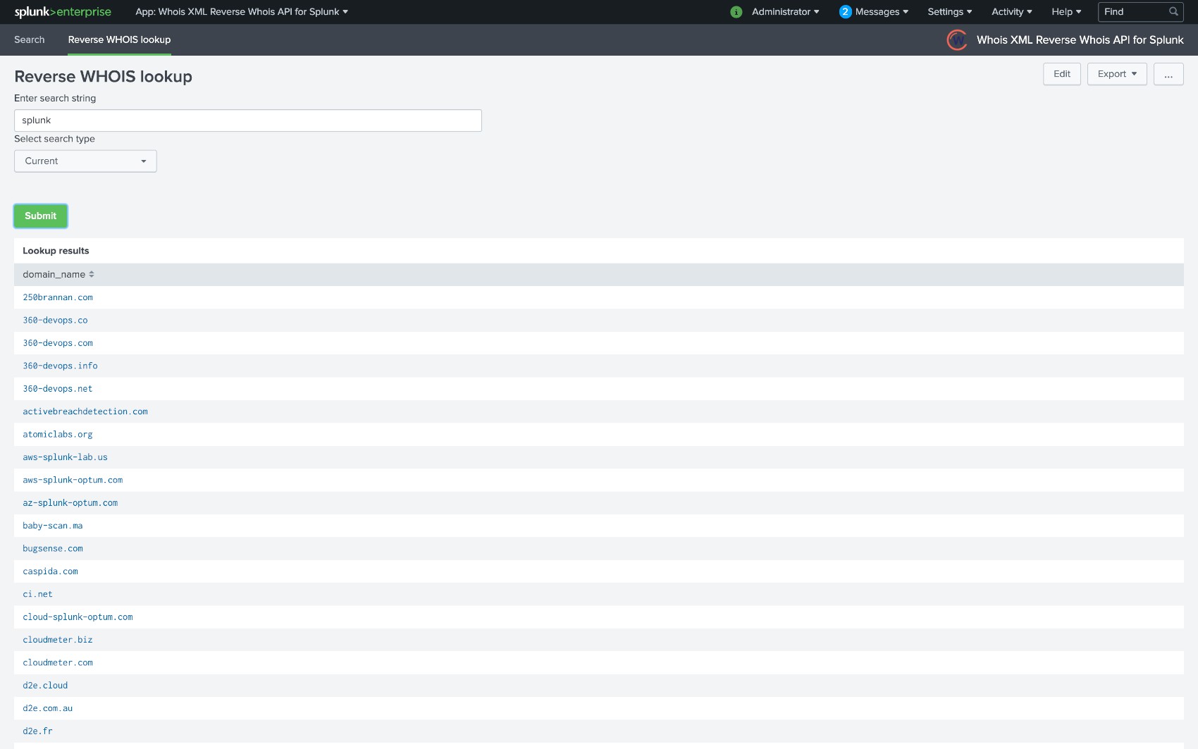Screen dimensions: 1198x749
Task: Select the cloudmeter.com row
Action: 599,663
